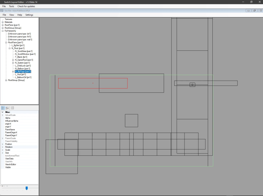
Task: Collapse the Misc property category
Action: 3,112
